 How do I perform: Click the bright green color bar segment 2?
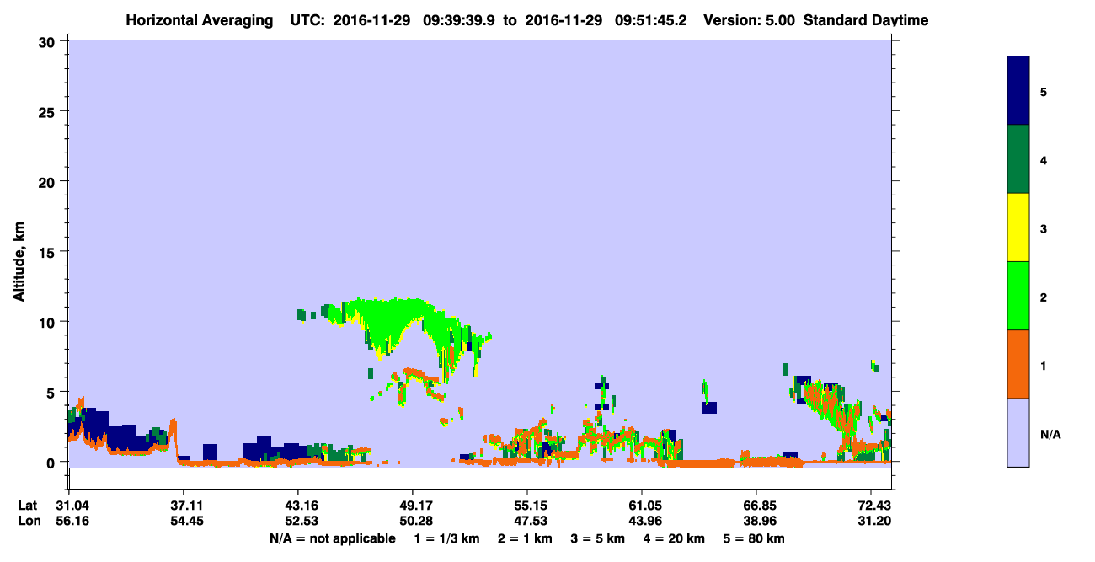1018,296
